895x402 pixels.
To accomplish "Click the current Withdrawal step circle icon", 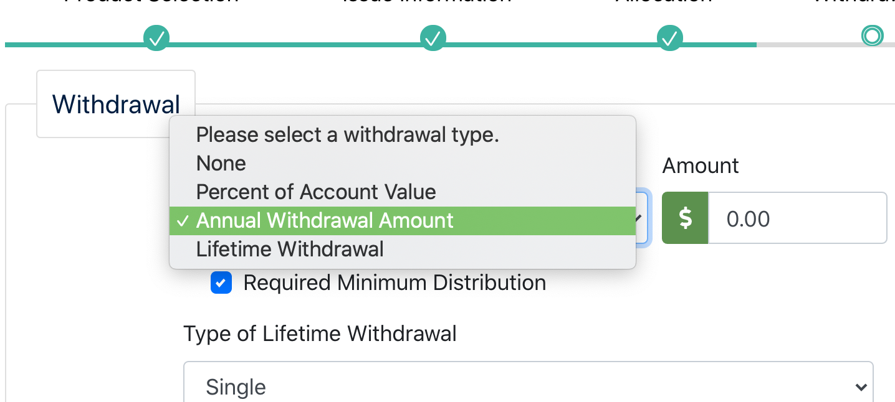I will [x=871, y=36].
